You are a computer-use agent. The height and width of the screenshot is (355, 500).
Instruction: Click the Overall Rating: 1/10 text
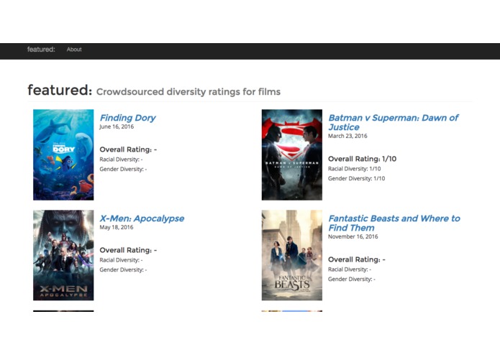coord(363,159)
